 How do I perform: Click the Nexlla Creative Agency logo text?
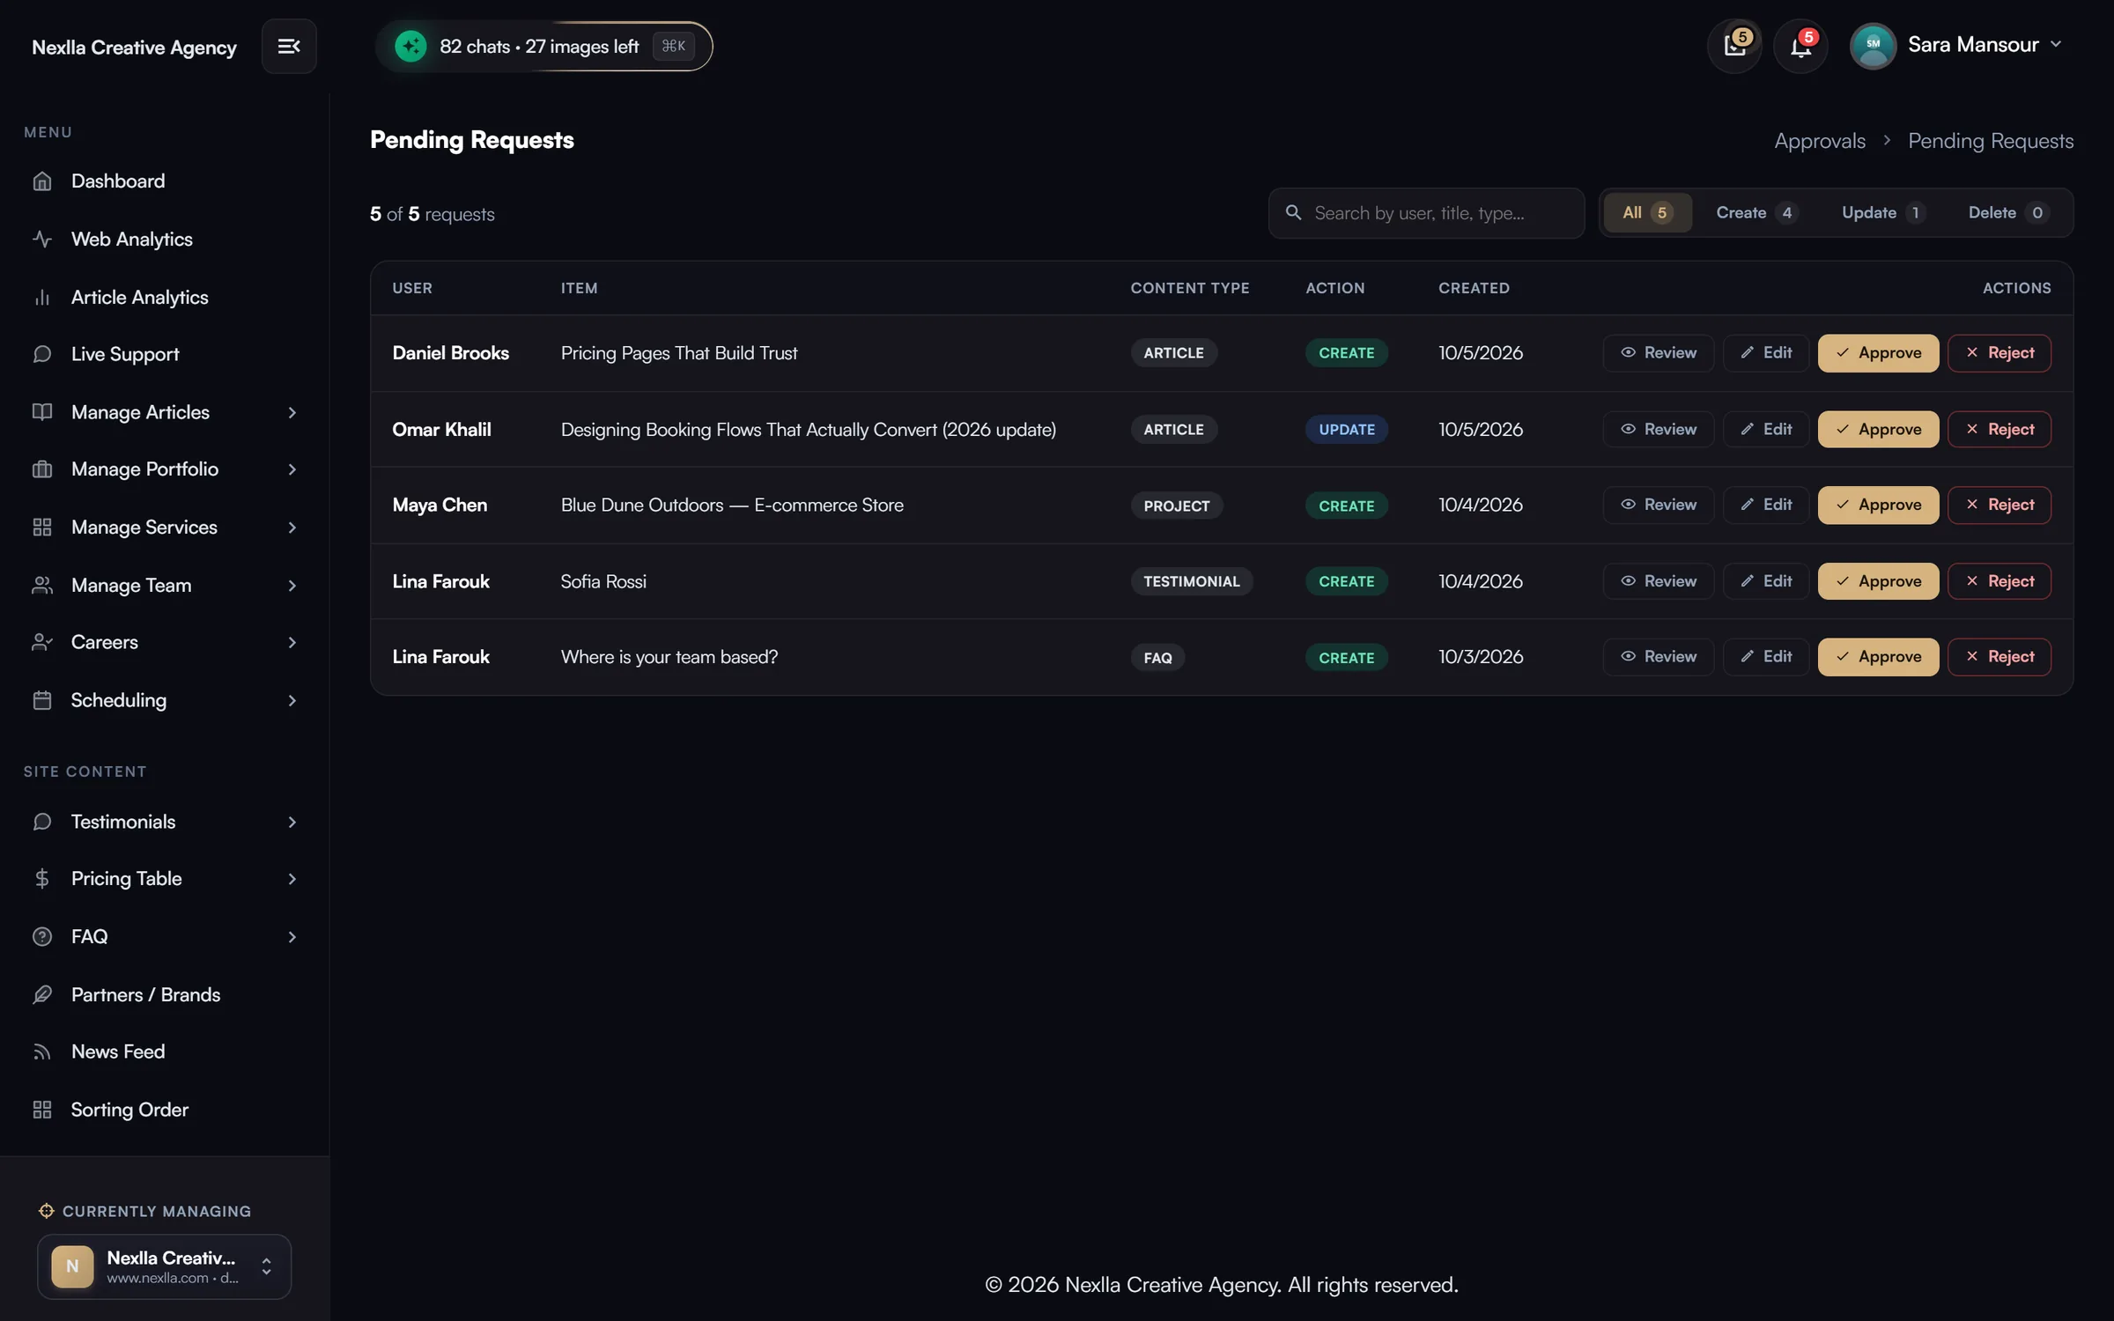tap(134, 47)
